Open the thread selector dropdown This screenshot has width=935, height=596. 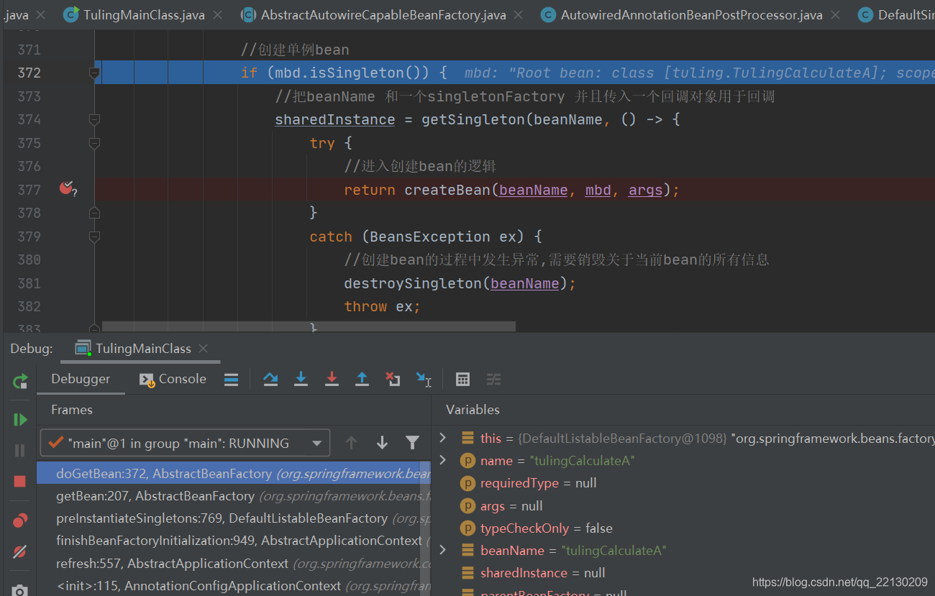[x=186, y=443]
